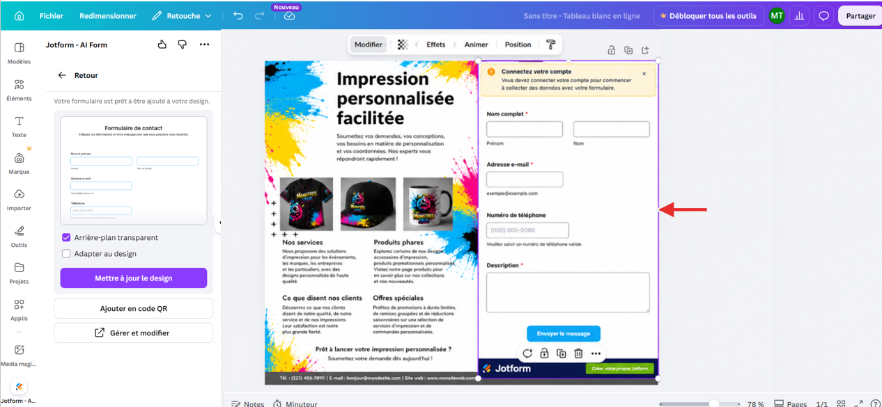The image size is (882, 407).
Task: Open Position in the floating toolbar
Action: click(x=518, y=45)
